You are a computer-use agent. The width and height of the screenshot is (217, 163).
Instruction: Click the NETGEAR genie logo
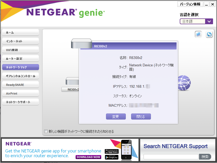pyautogui.click(x=65, y=13)
